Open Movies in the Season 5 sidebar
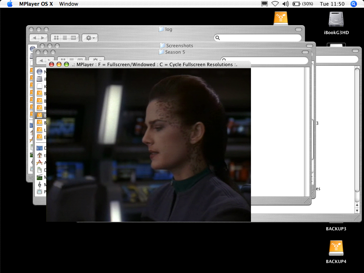The image size is (364, 273). click(x=40, y=177)
